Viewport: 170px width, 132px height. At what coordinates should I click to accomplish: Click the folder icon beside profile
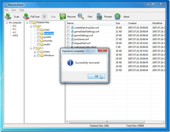tap(42, 37)
